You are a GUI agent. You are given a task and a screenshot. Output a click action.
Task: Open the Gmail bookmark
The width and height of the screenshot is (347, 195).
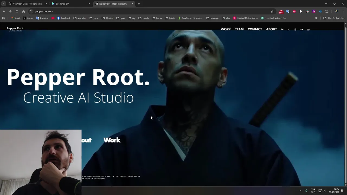(x=15, y=18)
